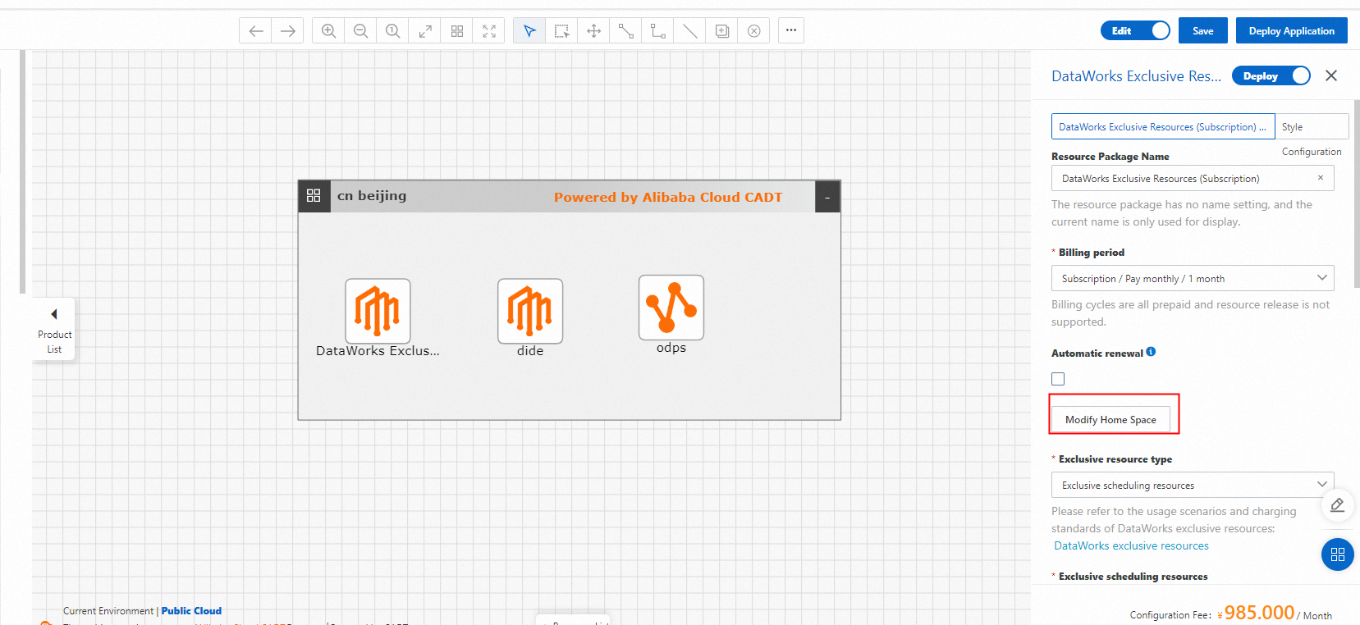Select the DataWorks Exclus... node icon

point(378,311)
